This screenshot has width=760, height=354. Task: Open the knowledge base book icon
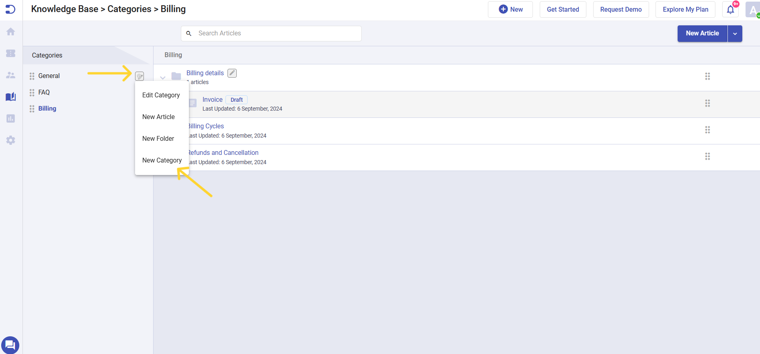[11, 97]
